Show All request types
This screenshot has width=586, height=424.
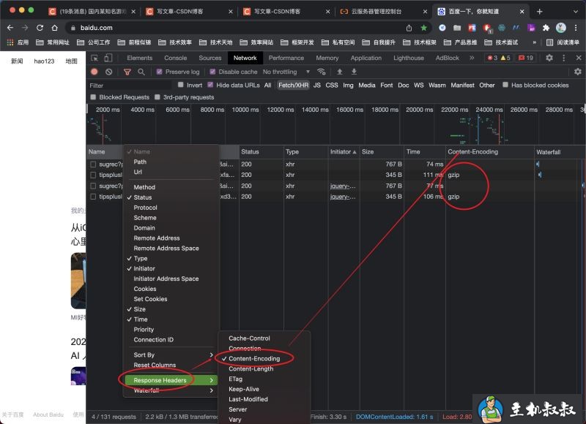[267, 85]
